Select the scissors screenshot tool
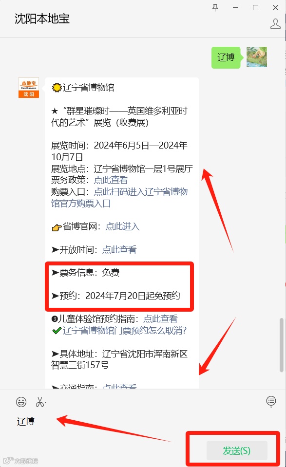286x467 pixels. pyautogui.click(x=39, y=402)
